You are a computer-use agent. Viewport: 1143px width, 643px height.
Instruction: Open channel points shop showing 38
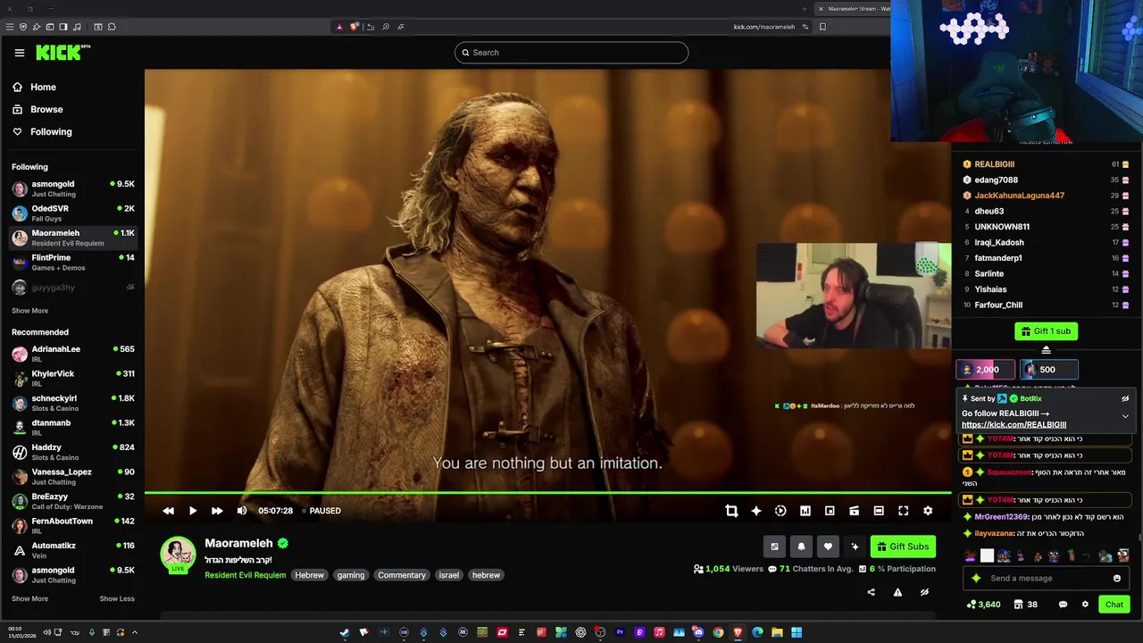click(1025, 605)
